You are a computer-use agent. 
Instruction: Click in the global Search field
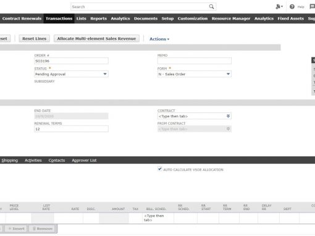click(x=140, y=7)
